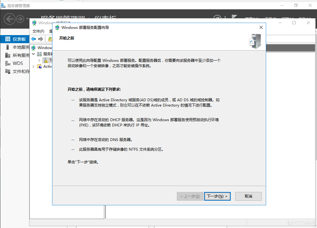
Task: Click 下一步(N) to continue the wizard
Action: coord(217,196)
